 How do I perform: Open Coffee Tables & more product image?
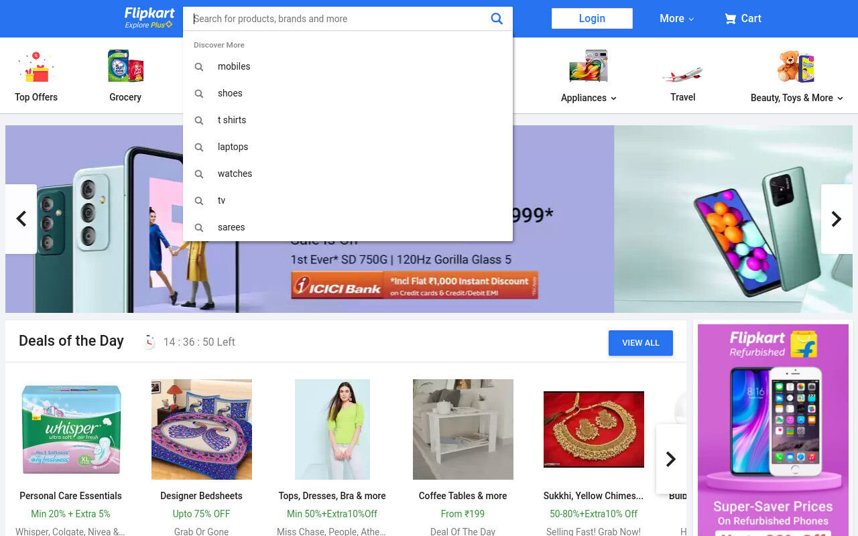pyautogui.click(x=463, y=429)
